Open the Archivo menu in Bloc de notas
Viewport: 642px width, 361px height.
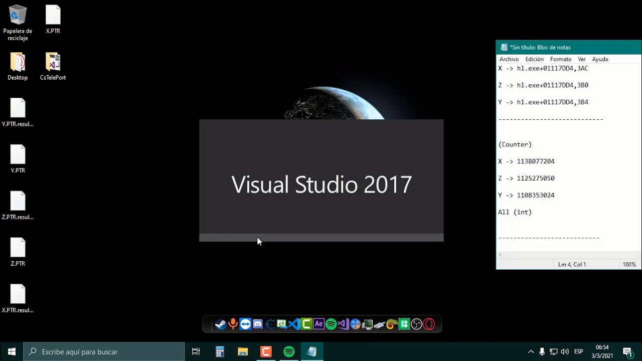tap(509, 59)
